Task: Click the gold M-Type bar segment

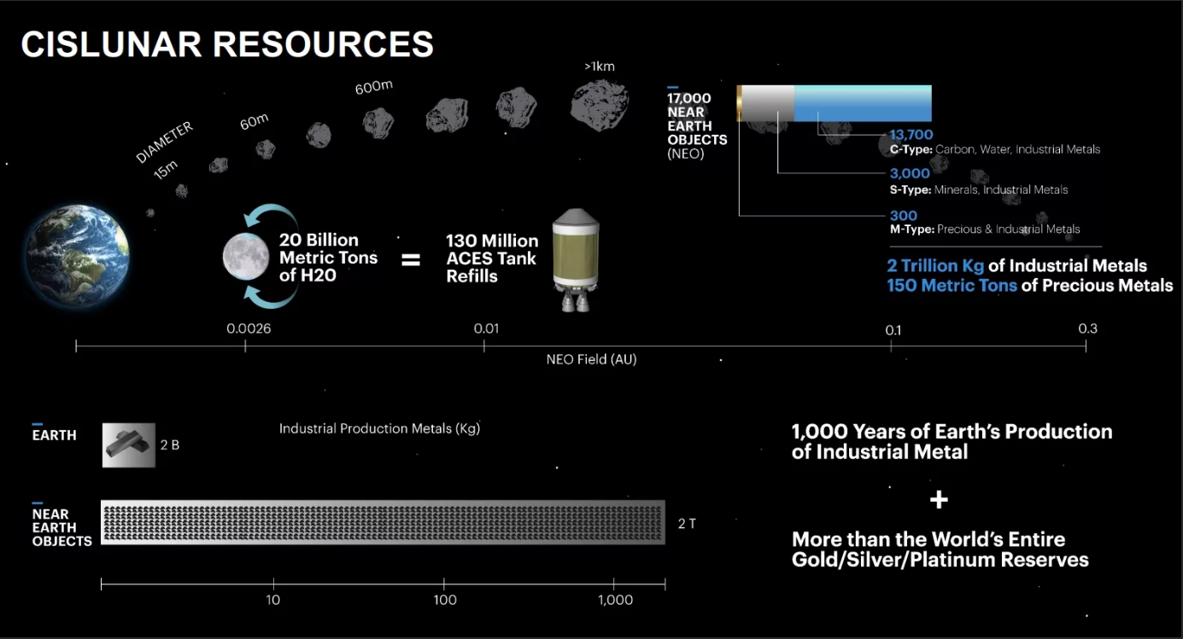Action: 740,103
